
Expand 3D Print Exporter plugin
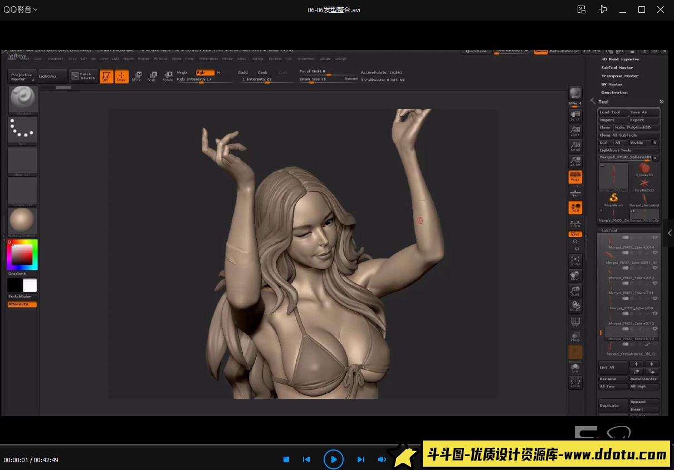pos(620,59)
